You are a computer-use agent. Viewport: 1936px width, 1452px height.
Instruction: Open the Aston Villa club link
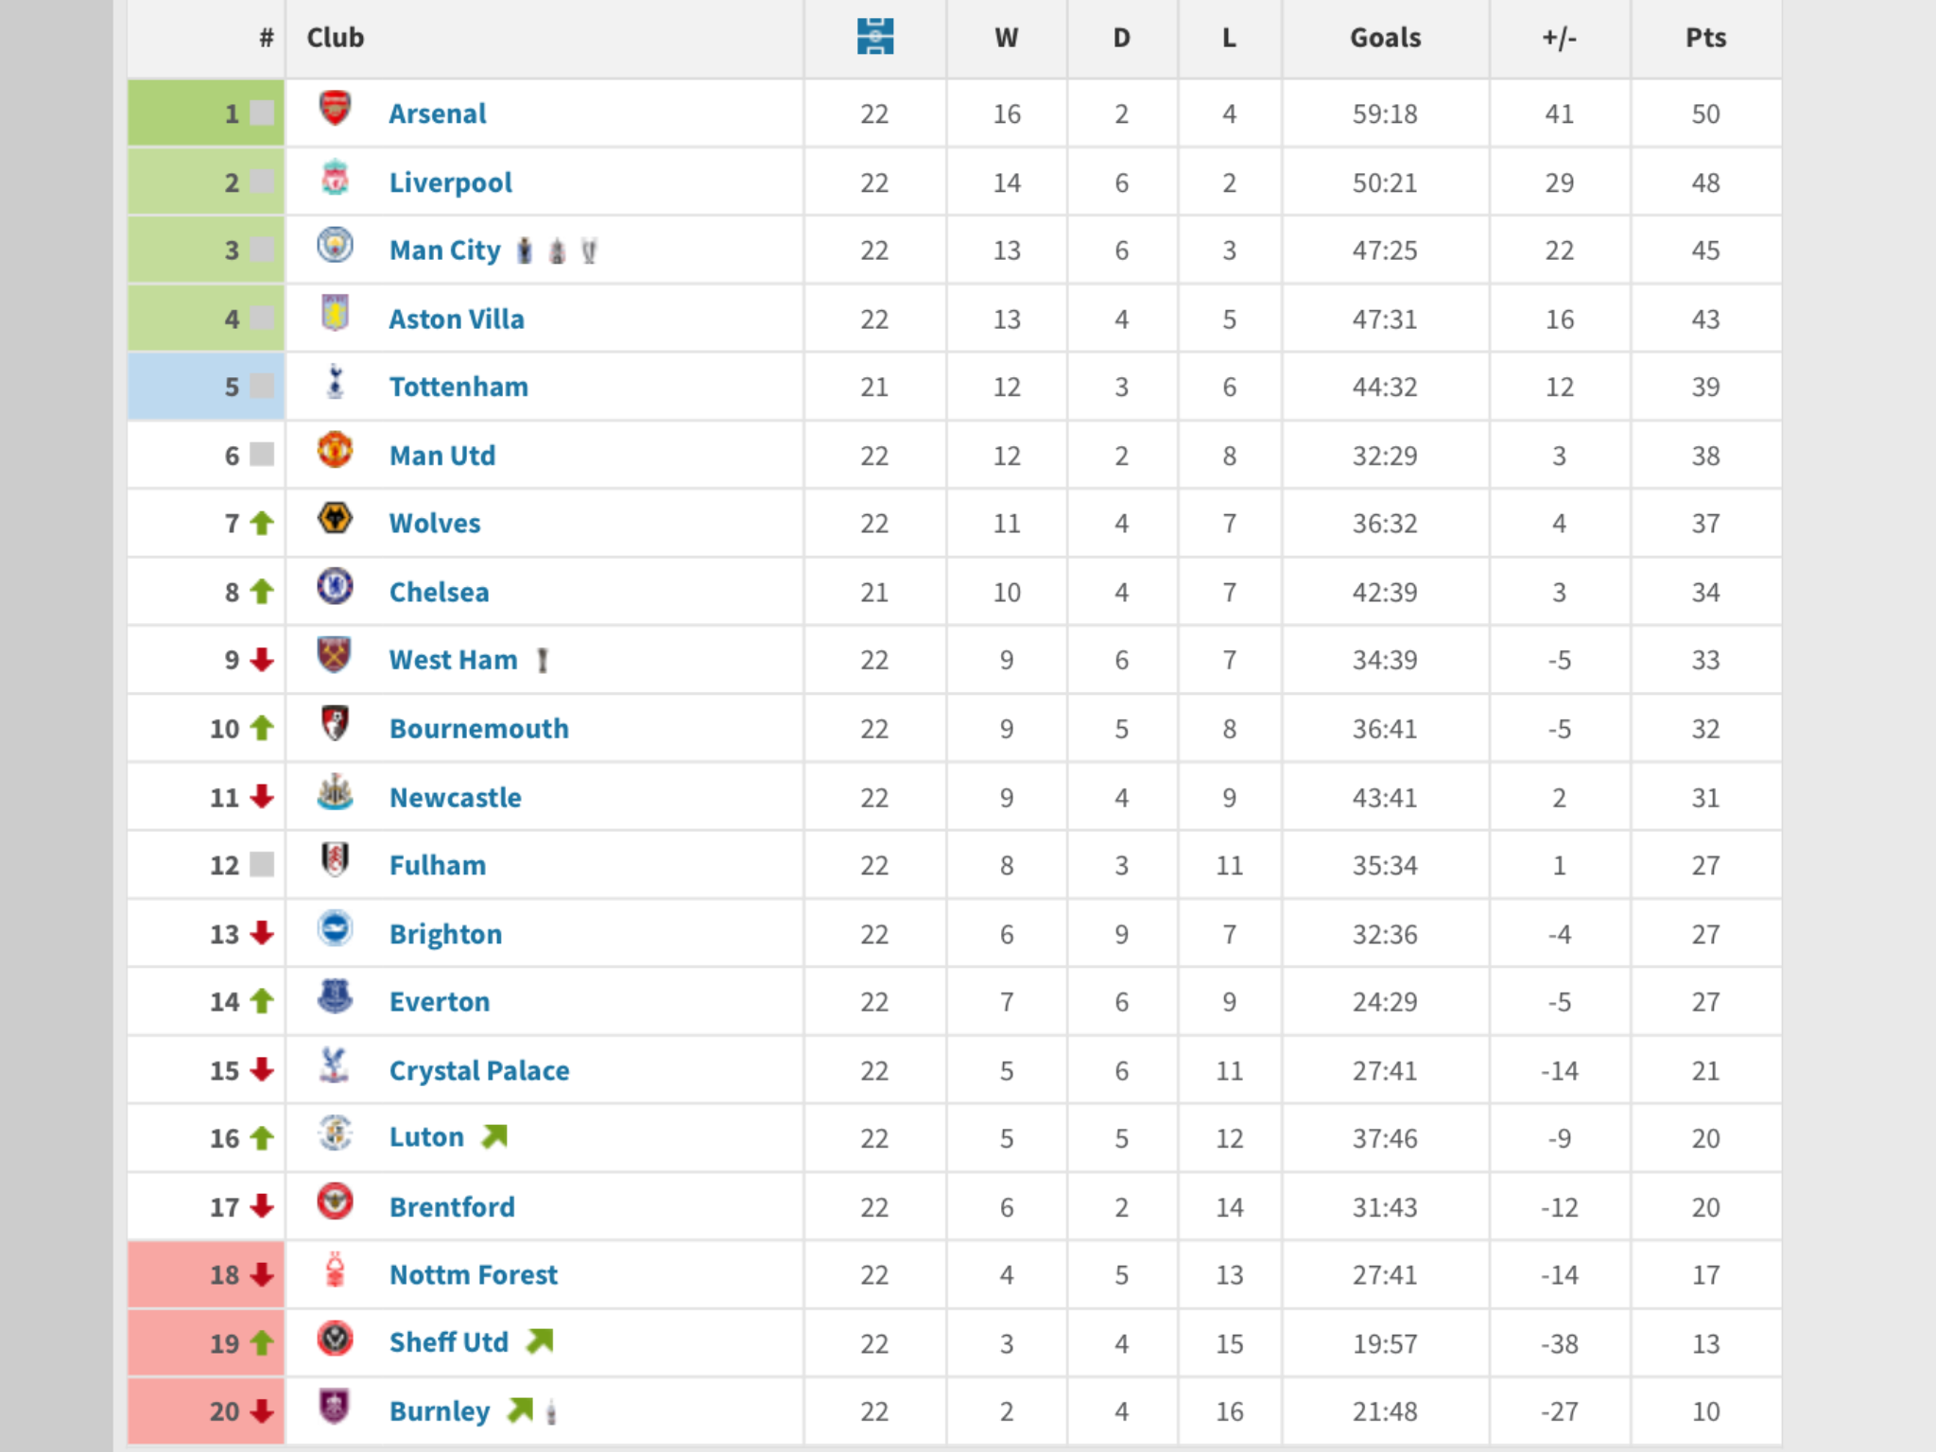click(457, 319)
